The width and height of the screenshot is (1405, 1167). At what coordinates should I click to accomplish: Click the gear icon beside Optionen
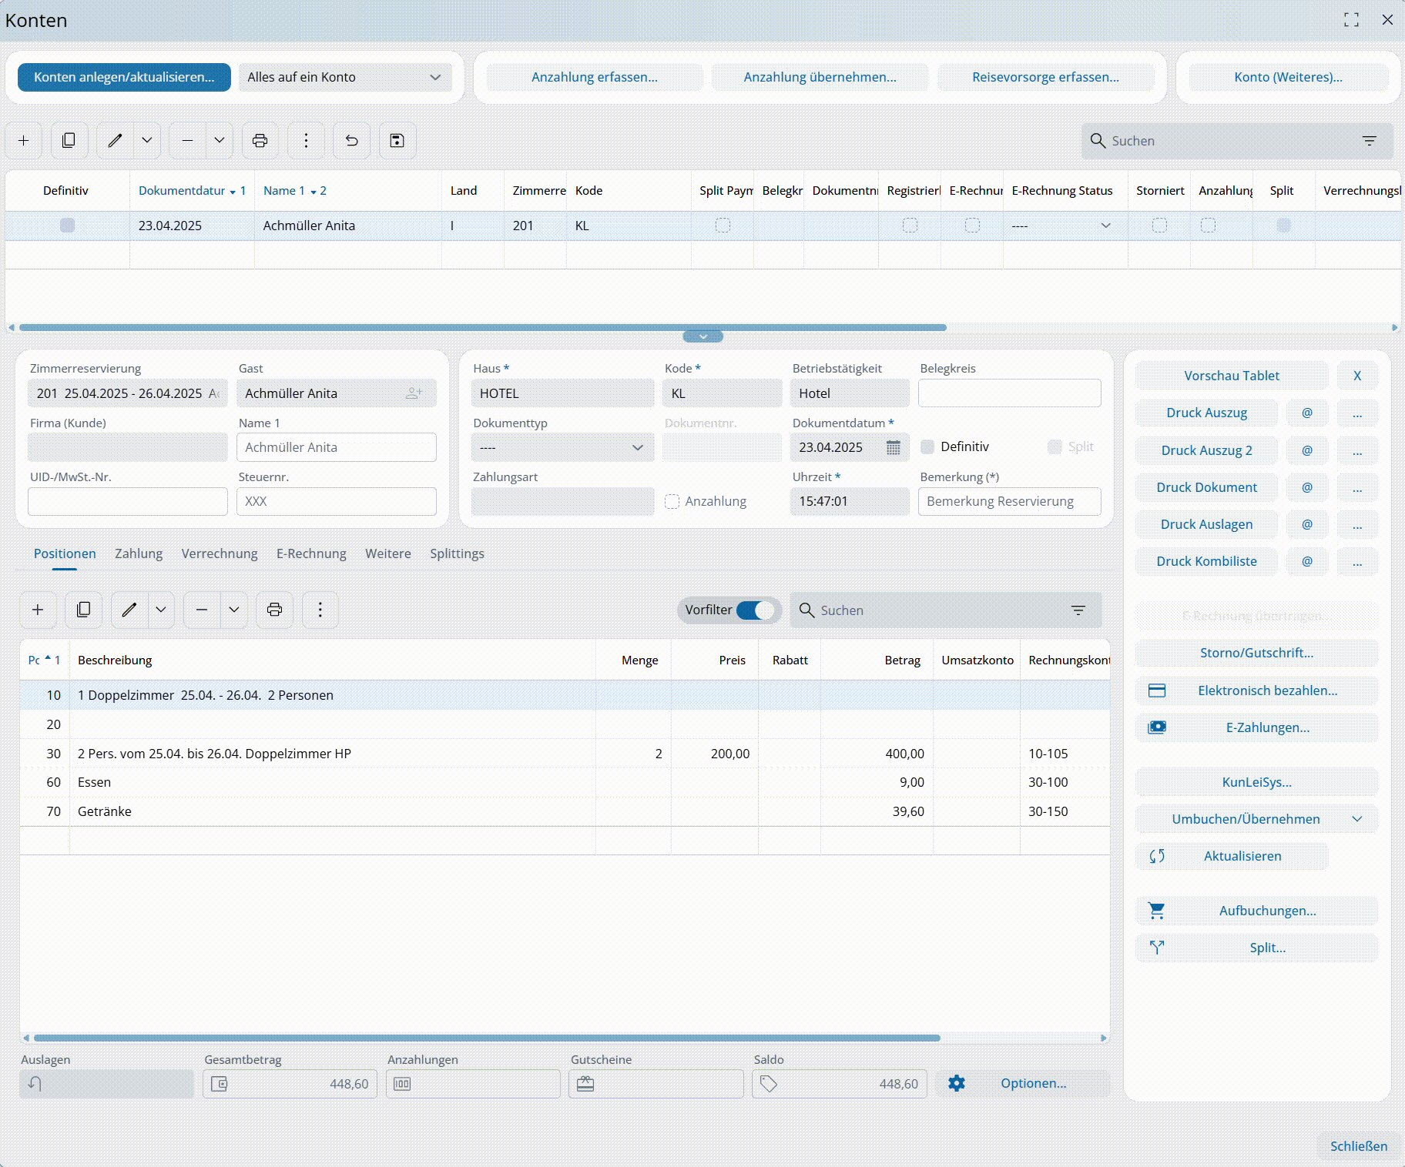click(957, 1083)
